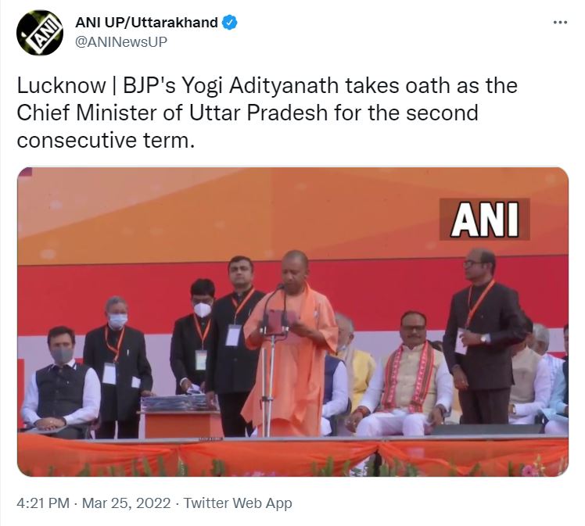The height and width of the screenshot is (526, 585).
Task: Click the 4:21 PM timestamp
Action: point(43,503)
